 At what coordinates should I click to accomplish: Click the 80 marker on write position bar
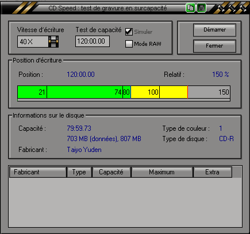point(126,92)
